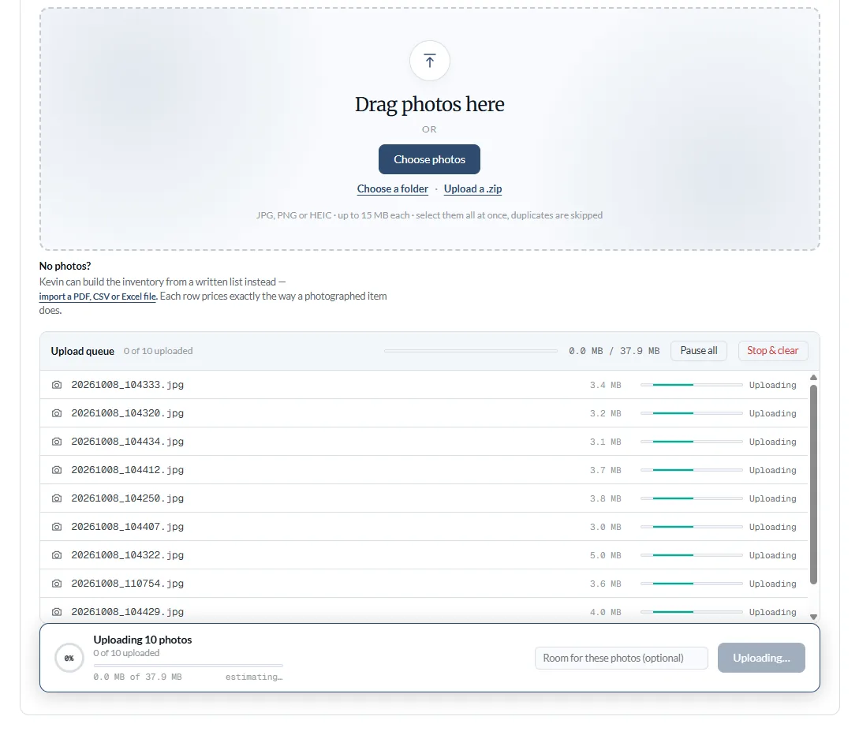Image resolution: width=859 pixels, height=735 pixels.
Task: Click camera icon next to 20261008_104434.jpg
Action: tap(57, 442)
